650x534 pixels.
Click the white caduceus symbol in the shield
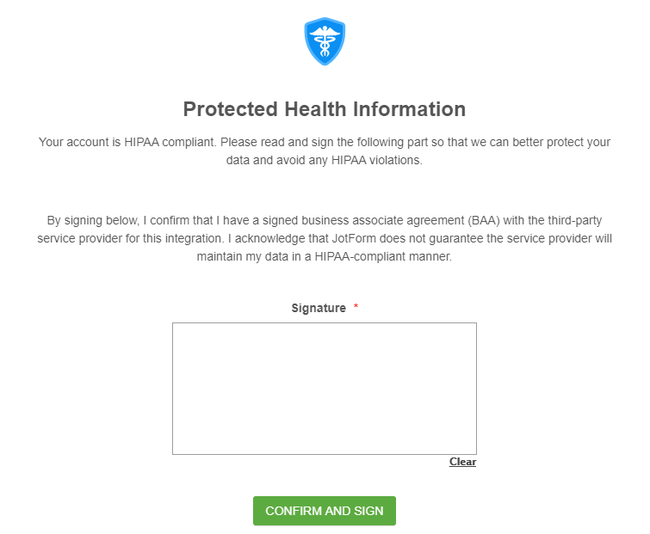(x=325, y=42)
